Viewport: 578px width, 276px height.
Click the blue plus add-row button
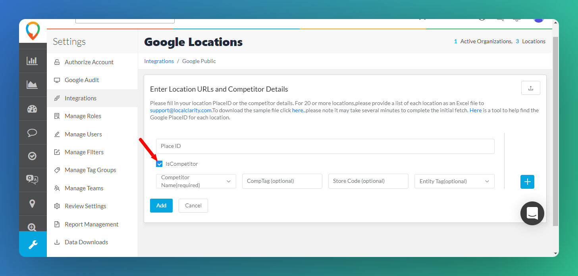pos(527,182)
